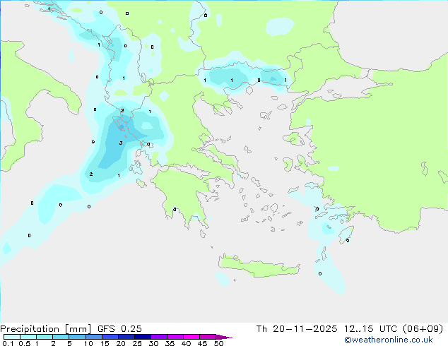
Task: Click the Crete island outline
Action: pyautogui.click(x=259, y=266)
